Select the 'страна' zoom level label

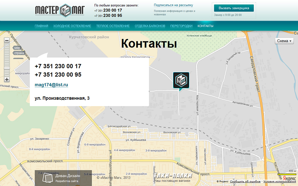[19, 53]
